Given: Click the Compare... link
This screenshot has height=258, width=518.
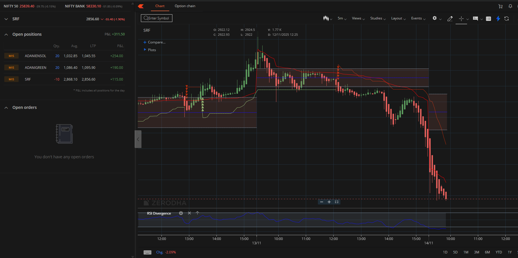Looking at the screenshot, I should click(156, 42).
